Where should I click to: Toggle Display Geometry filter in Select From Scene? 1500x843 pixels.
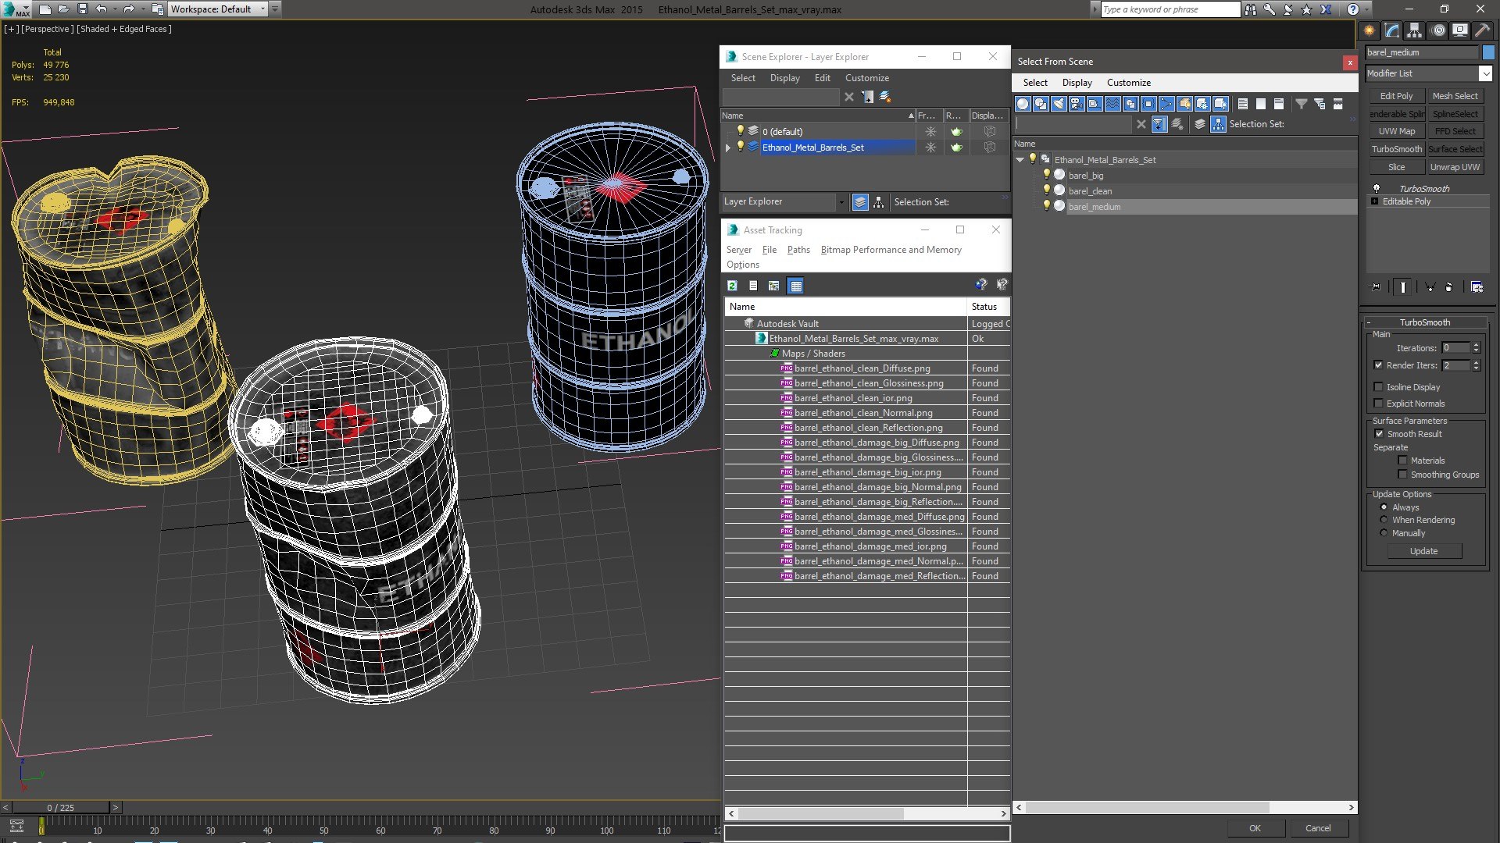1023,104
